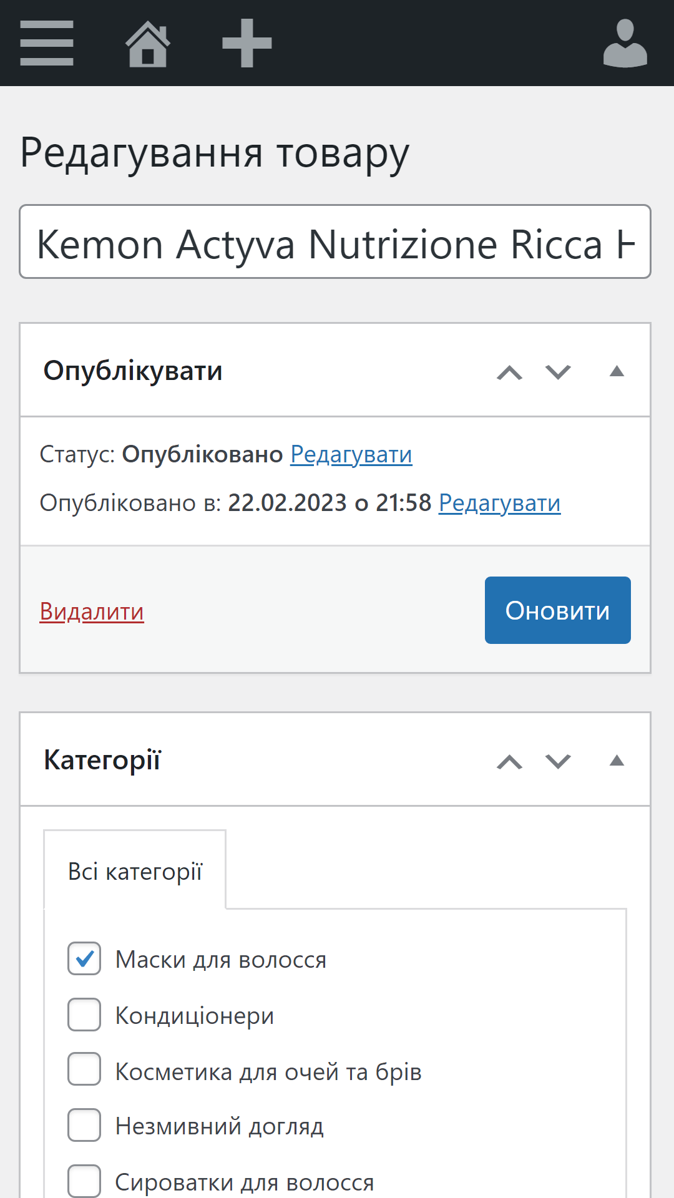This screenshot has height=1198, width=674.
Task: Focus the product title field
Action: click(x=335, y=242)
